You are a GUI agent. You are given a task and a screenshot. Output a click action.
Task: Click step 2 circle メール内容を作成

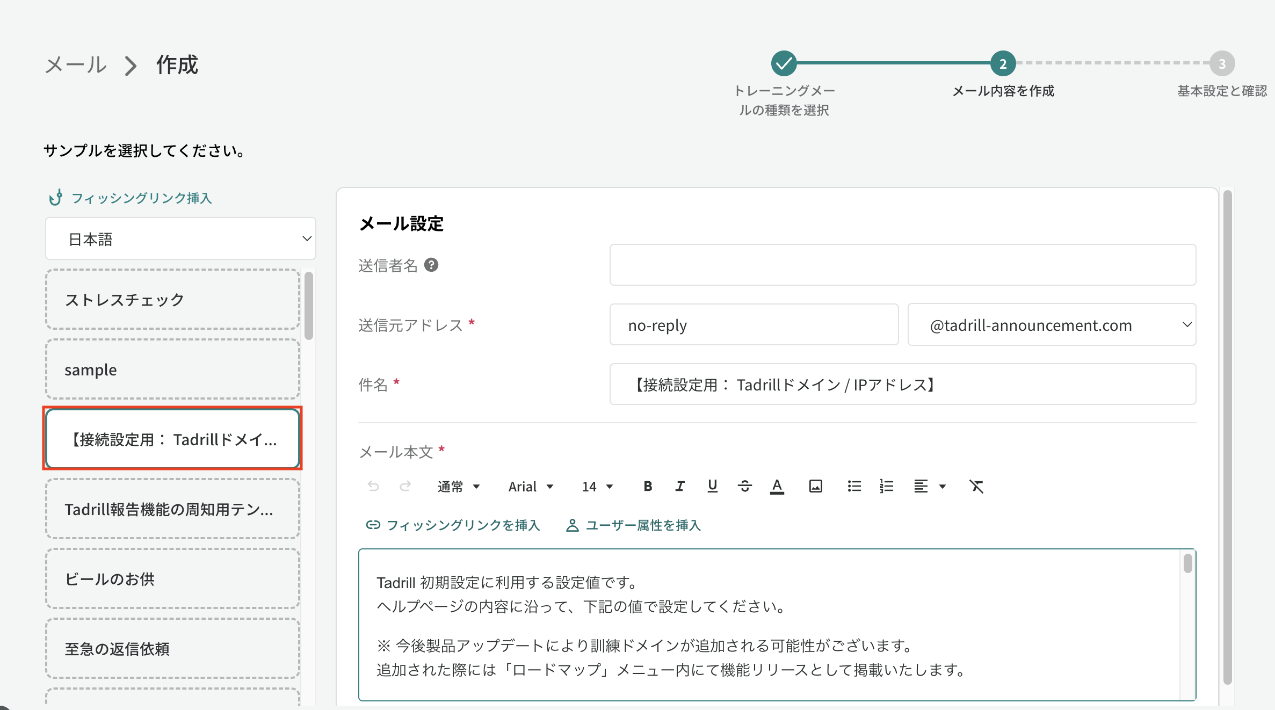(x=1003, y=63)
